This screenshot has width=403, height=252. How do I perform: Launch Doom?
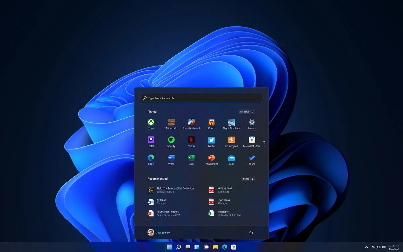[x=211, y=122]
